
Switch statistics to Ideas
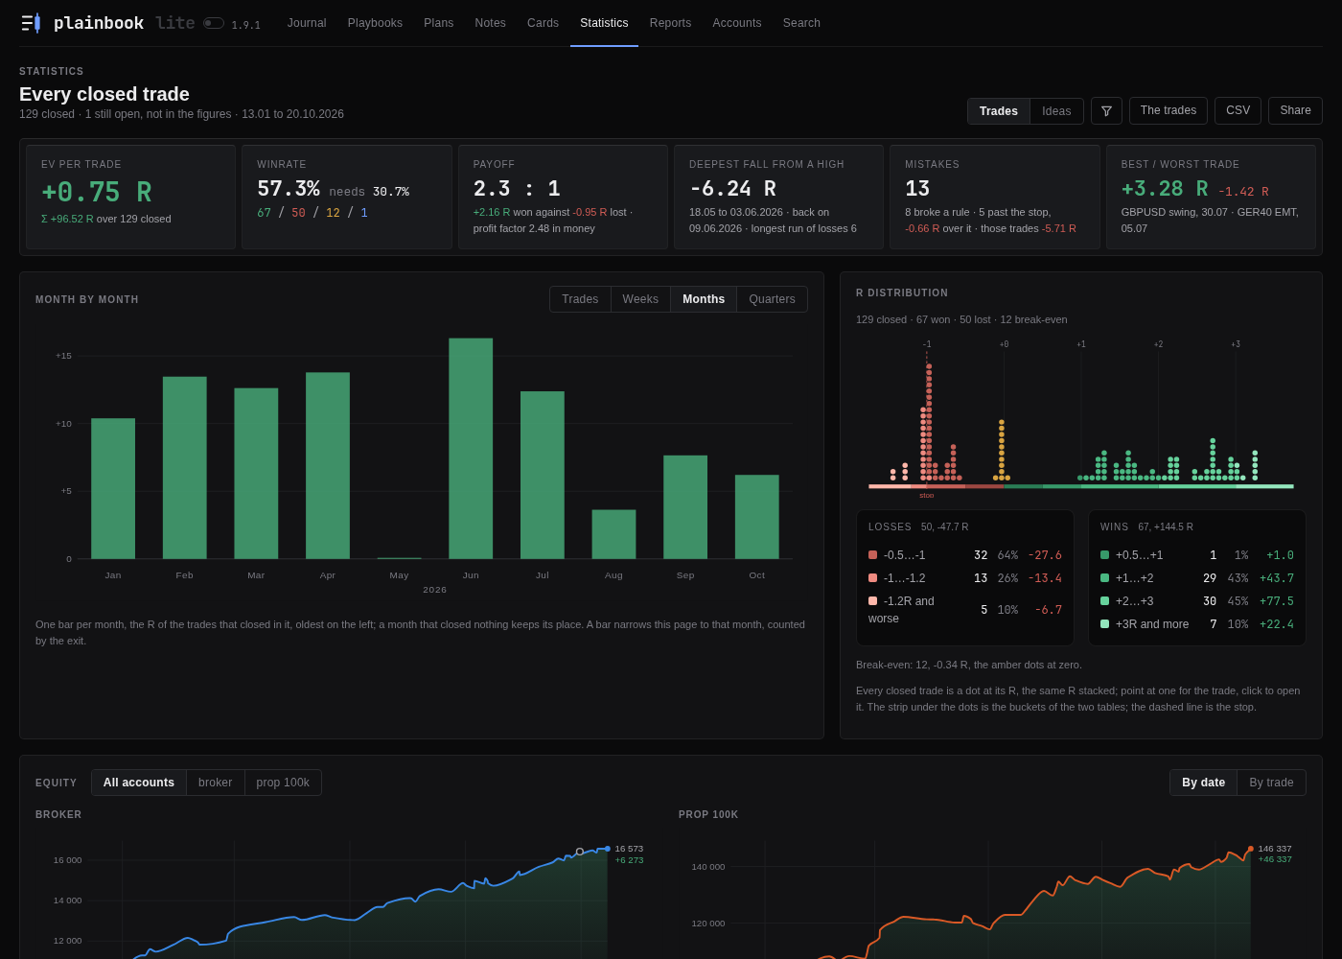(x=1056, y=111)
